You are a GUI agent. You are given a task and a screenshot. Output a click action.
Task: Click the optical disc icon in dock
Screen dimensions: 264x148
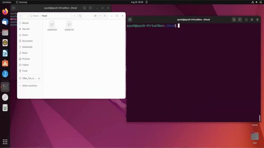coord(5,97)
